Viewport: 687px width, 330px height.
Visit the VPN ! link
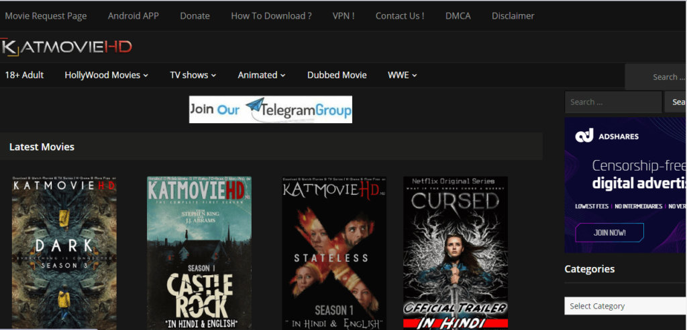[x=343, y=16]
